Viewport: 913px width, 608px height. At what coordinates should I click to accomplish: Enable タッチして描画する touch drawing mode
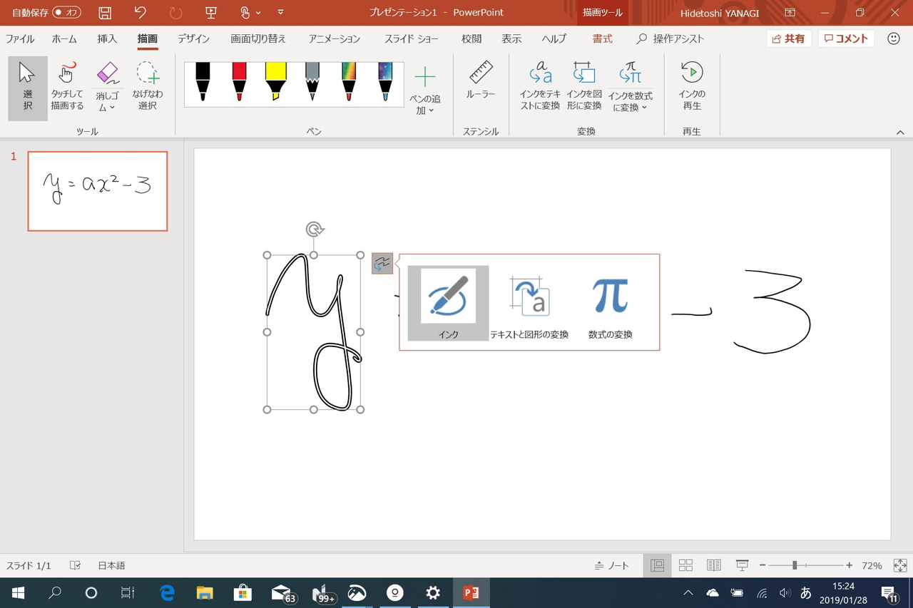pyautogui.click(x=66, y=86)
